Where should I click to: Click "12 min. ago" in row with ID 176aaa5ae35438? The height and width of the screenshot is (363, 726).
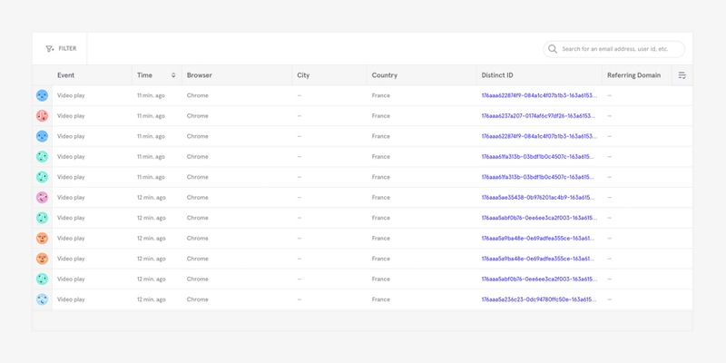coord(152,197)
